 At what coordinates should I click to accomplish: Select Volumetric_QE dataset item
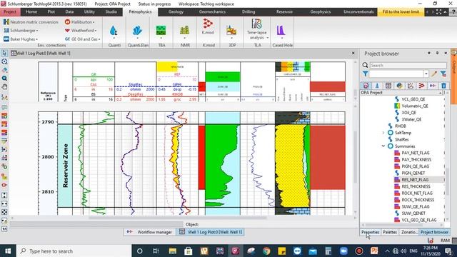coord(415,106)
